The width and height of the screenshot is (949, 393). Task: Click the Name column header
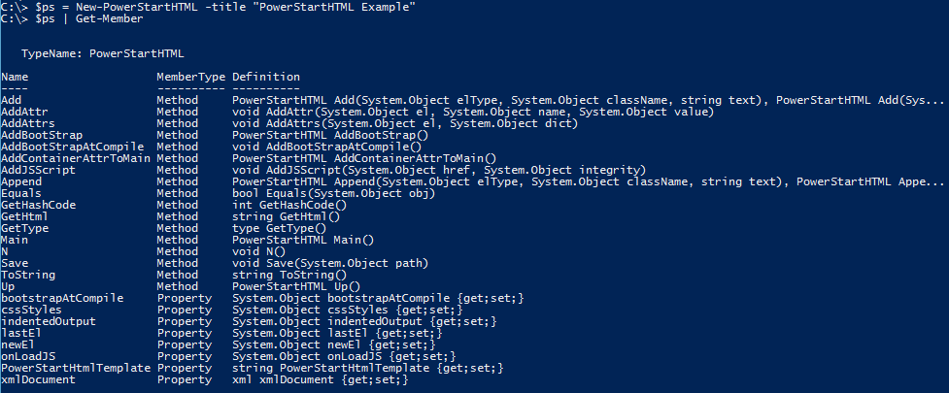coord(15,77)
